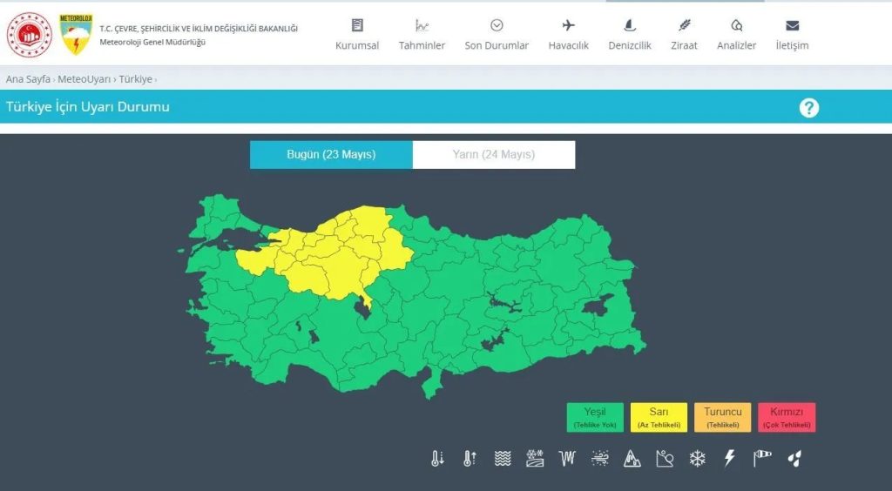This screenshot has height=491, width=892.
Task: Open the Denizcilik menu
Action: point(630,35)
